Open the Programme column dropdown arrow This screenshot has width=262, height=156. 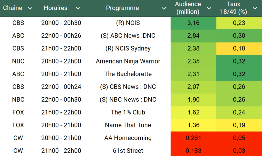pos(164,8)
